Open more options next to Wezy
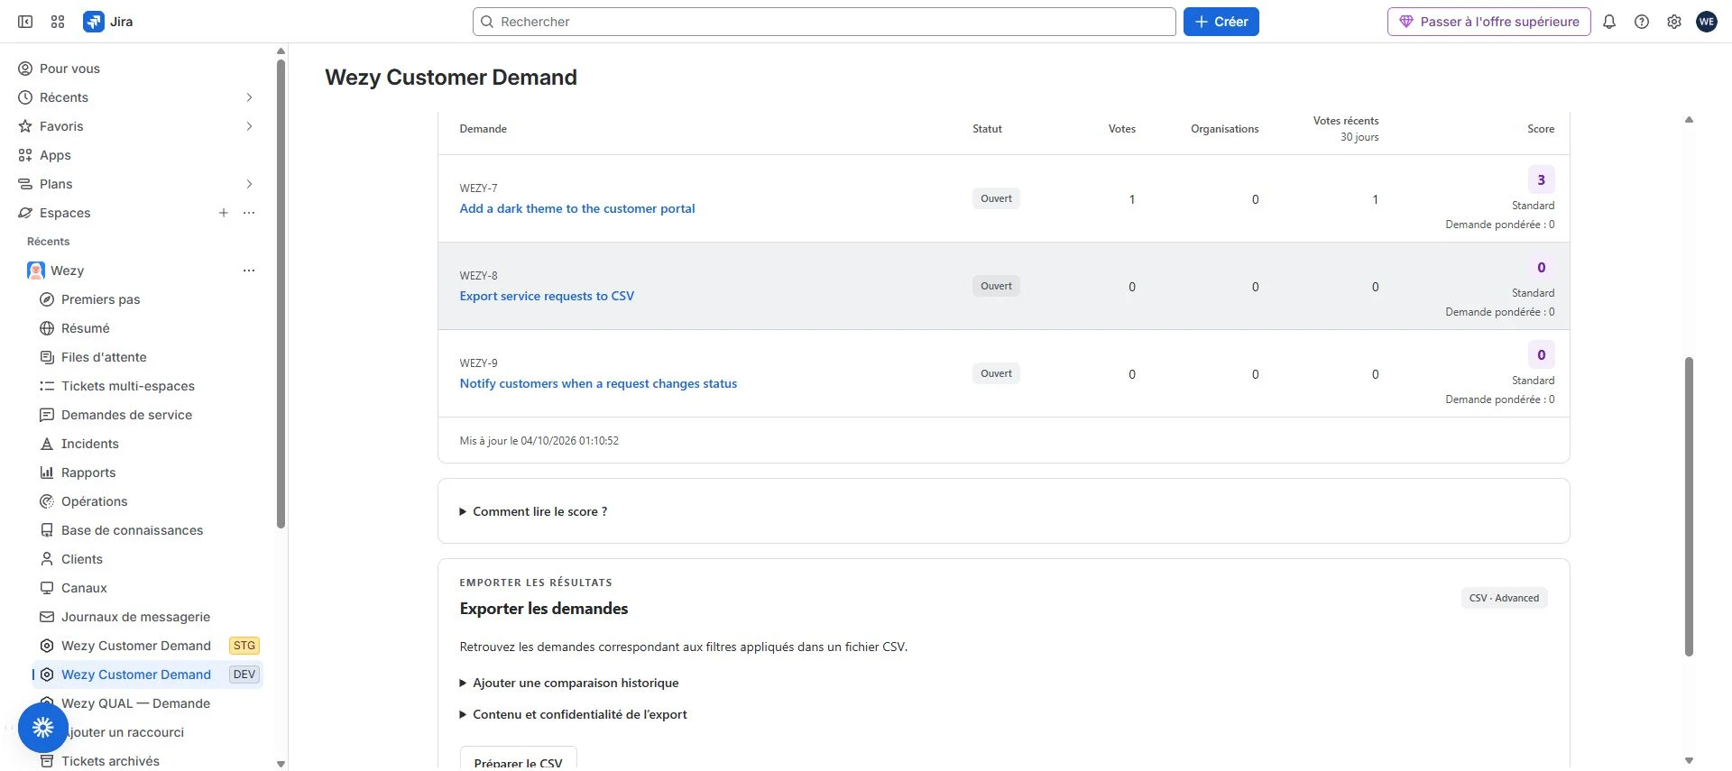 249,271
